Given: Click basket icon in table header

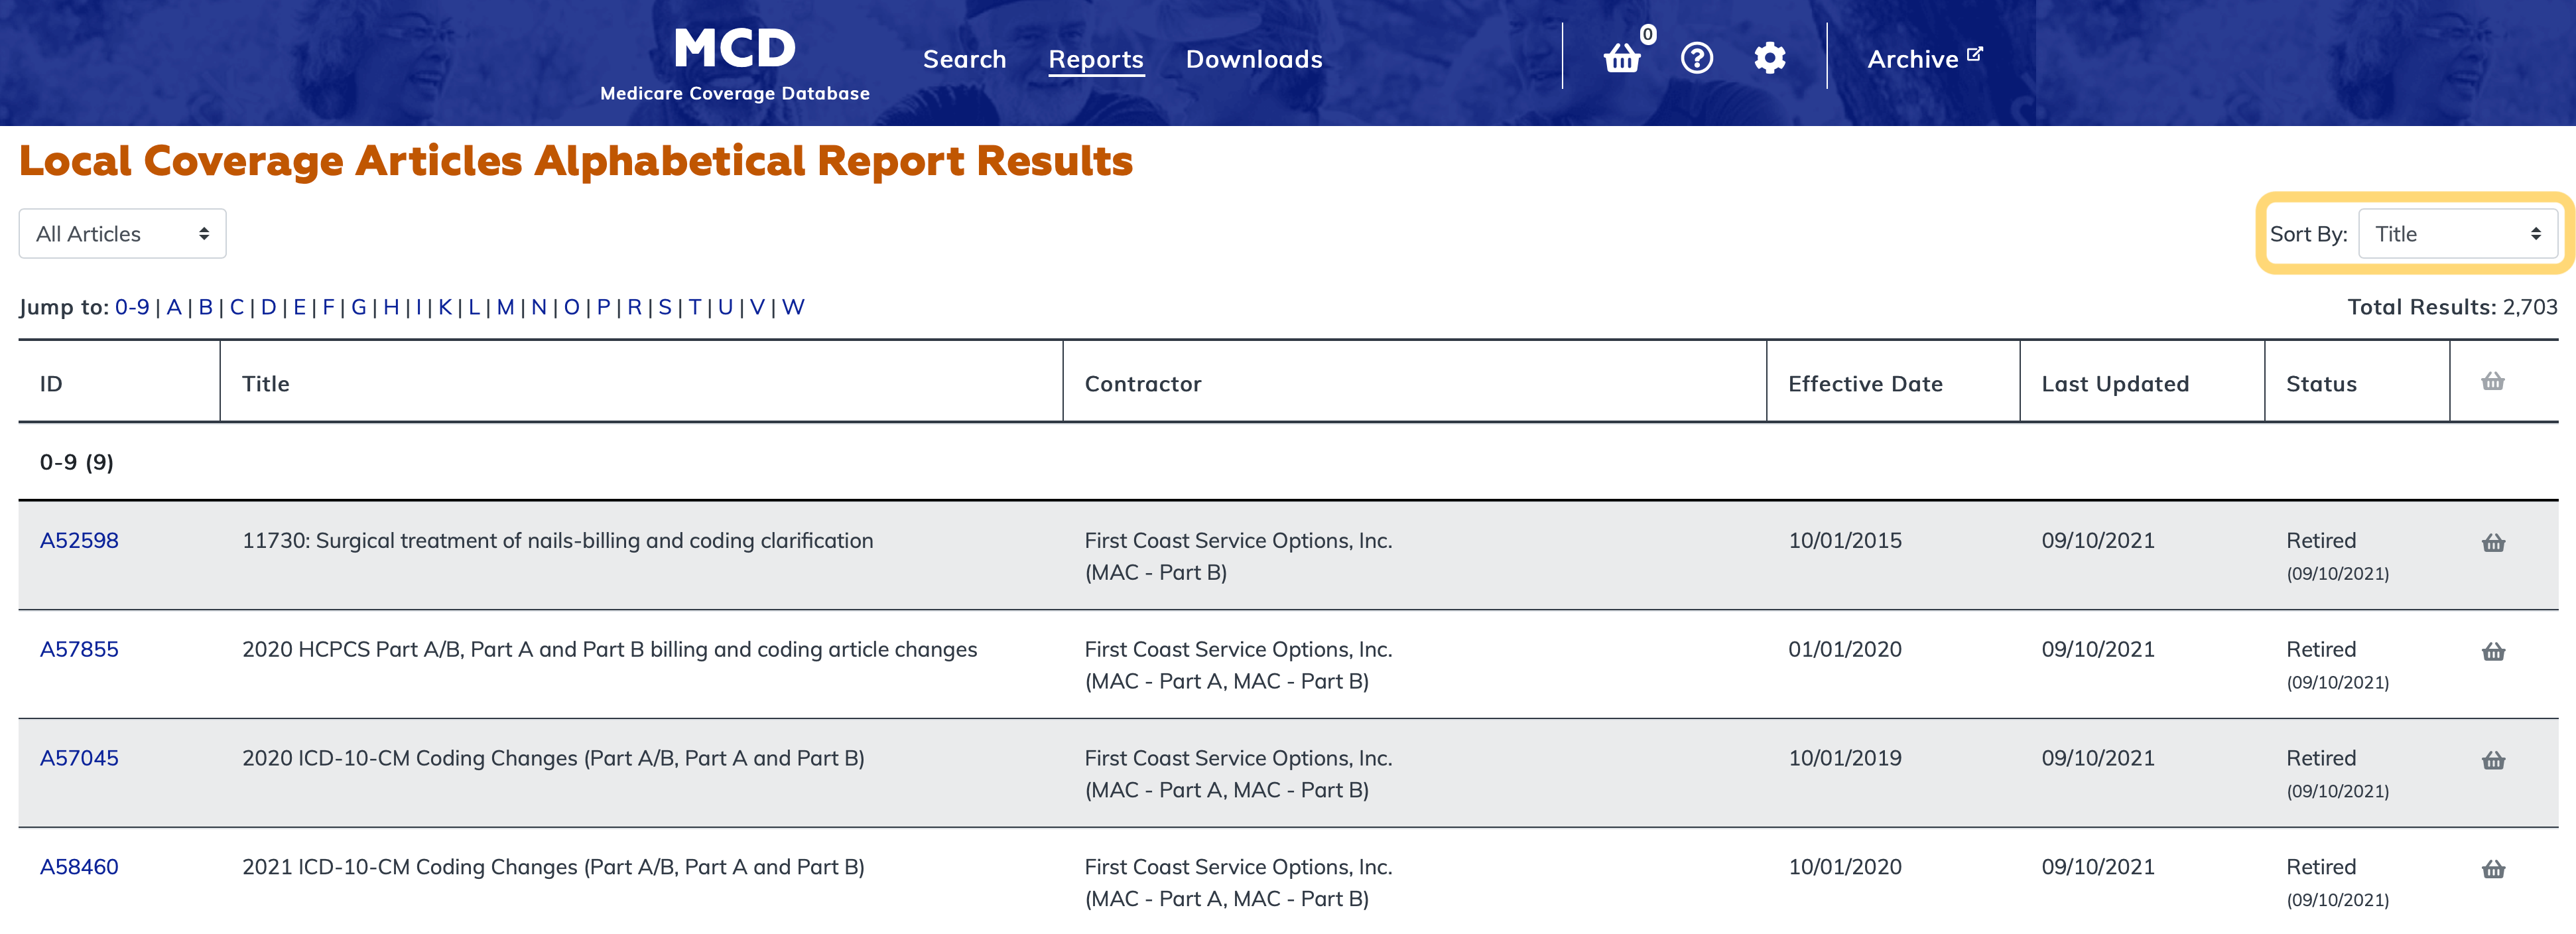Looking at the screenshot, I should 2492,382.
